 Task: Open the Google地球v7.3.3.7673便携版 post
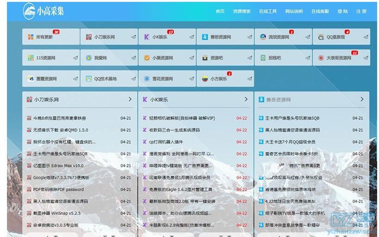(61, 177)
